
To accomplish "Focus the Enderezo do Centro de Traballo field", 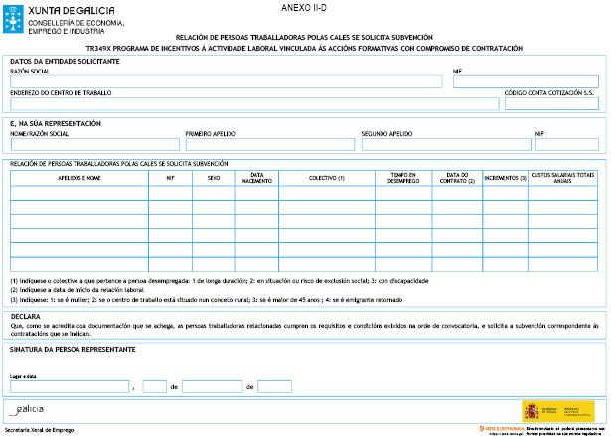I will [253, 104].
